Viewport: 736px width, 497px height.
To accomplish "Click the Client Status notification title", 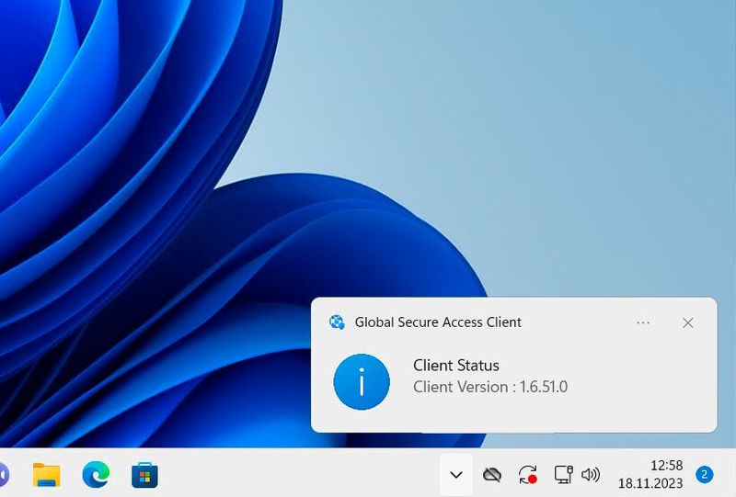I will pos(455,366).
